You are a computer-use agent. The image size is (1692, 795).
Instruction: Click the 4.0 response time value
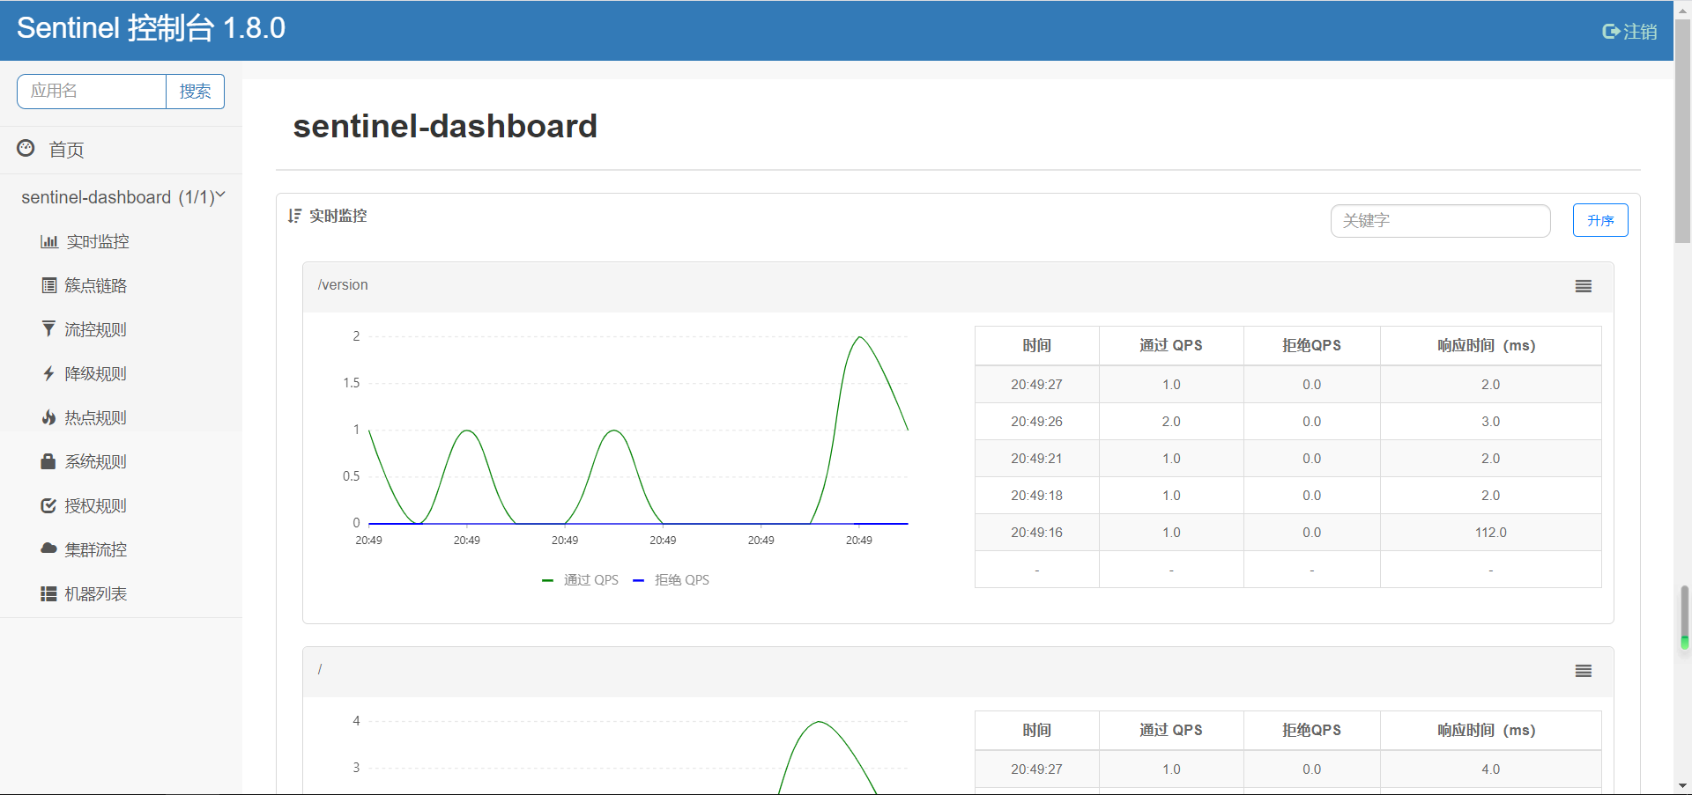point(1491,769)
